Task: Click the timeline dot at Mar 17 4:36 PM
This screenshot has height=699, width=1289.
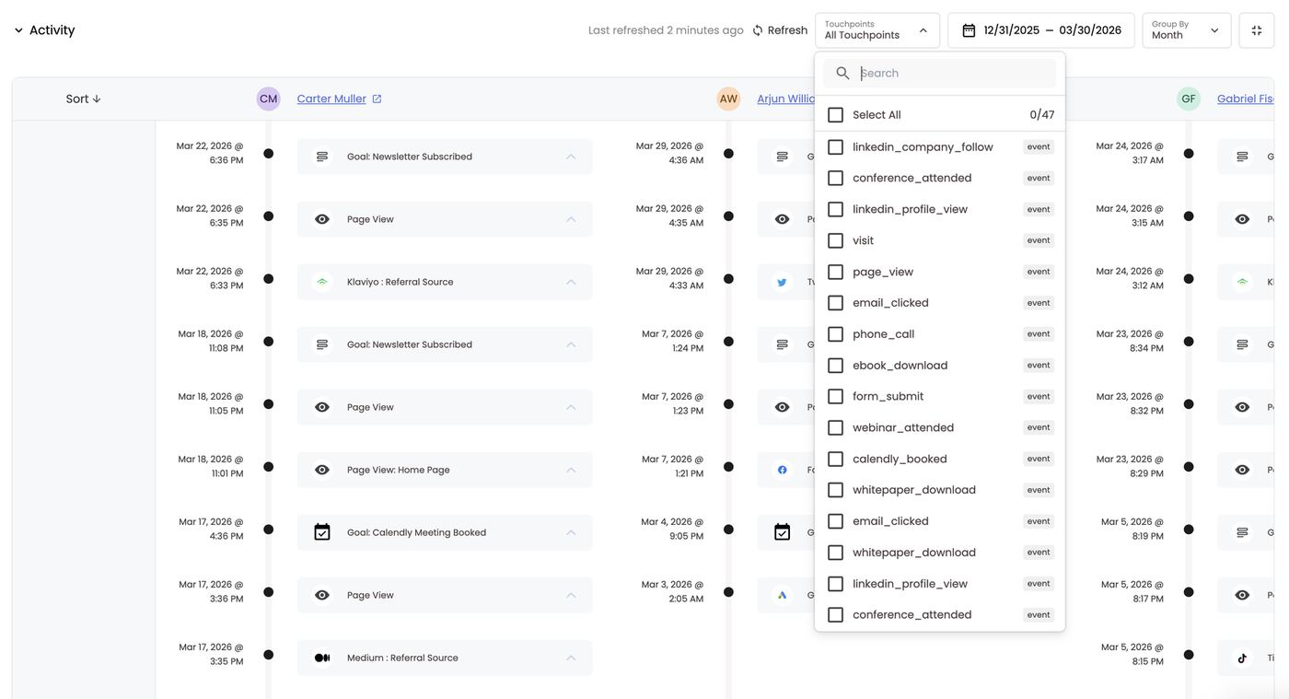Action: (x=269, y=530)
